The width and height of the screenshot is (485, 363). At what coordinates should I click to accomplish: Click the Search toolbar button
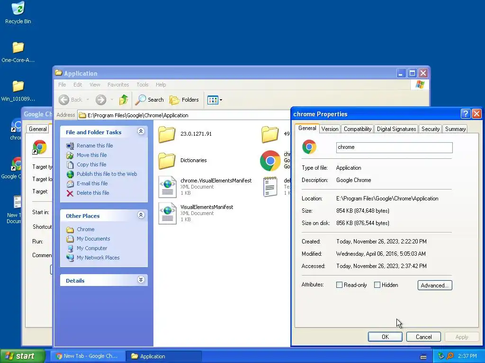click(149, 100)
